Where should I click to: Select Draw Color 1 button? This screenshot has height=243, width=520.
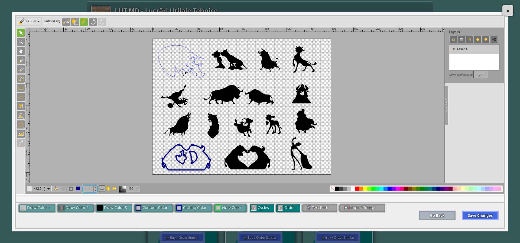[37, 208]
